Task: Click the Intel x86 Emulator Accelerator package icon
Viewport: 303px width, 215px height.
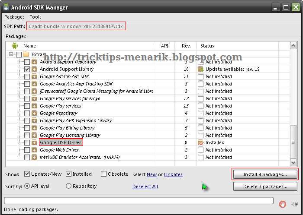Action: (x=34, y=157)
